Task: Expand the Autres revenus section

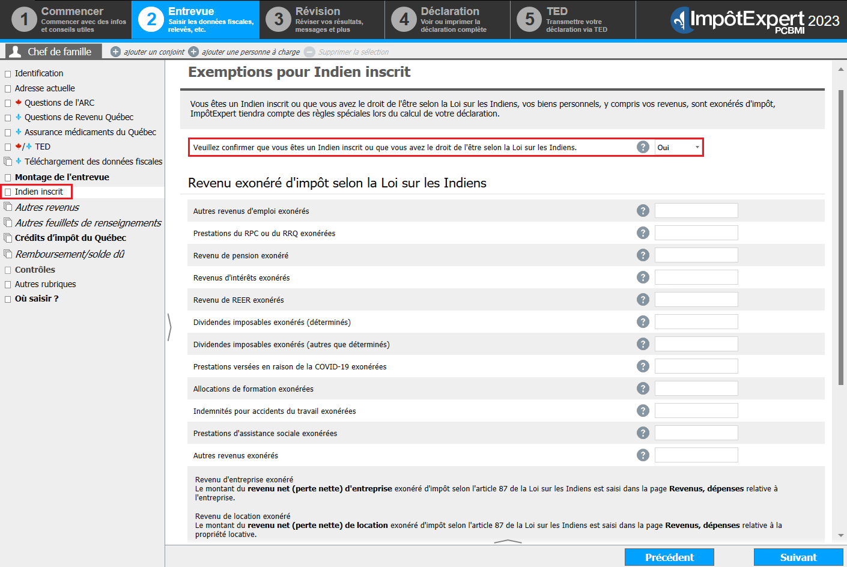Action: pyautogui.click(x=8, y=207)
